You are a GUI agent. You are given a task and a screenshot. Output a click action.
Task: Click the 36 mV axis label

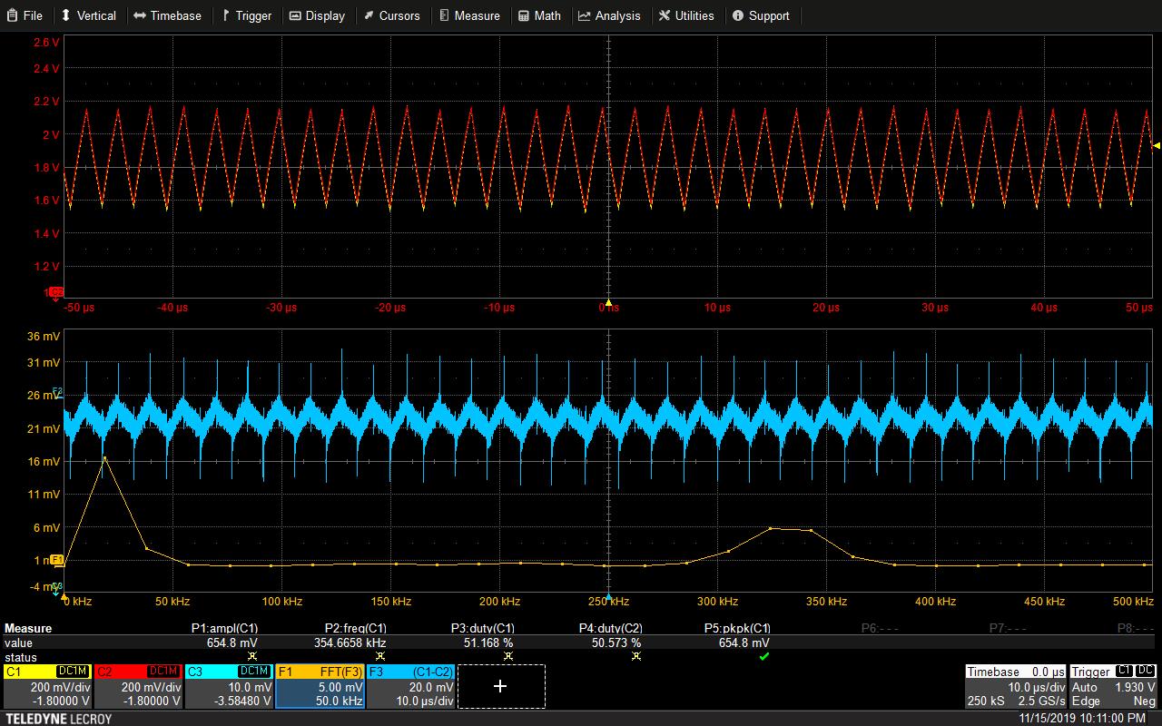[x=44, y=337]
